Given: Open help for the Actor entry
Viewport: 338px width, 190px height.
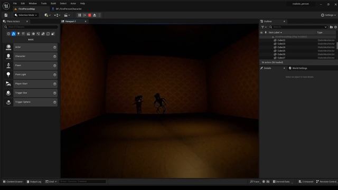Looking at the screenshot, I should click(55, 47).
